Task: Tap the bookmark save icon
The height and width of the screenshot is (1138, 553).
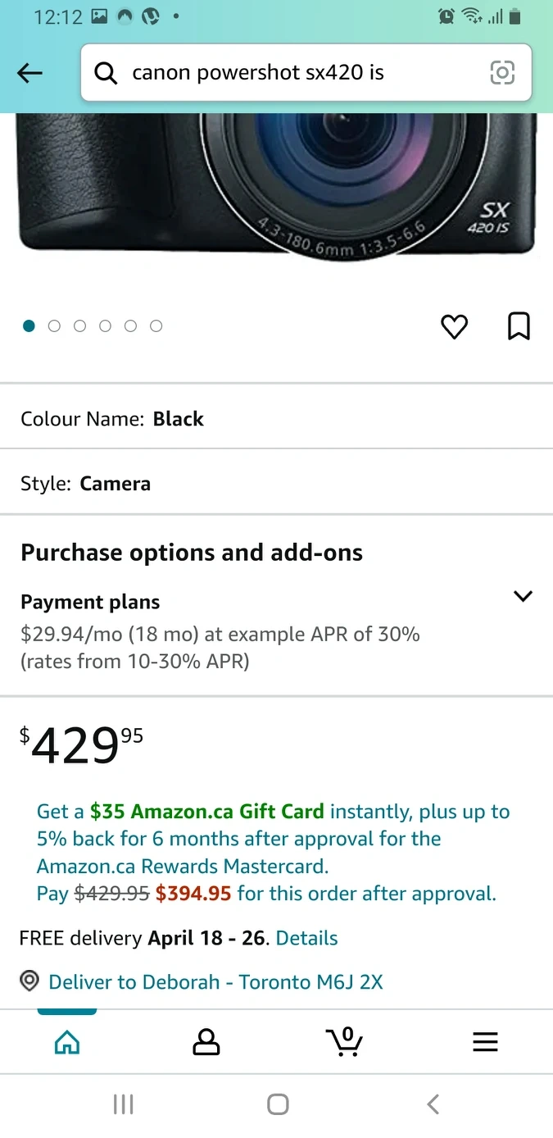Action: pyautogui.click(x=519, y=325)
